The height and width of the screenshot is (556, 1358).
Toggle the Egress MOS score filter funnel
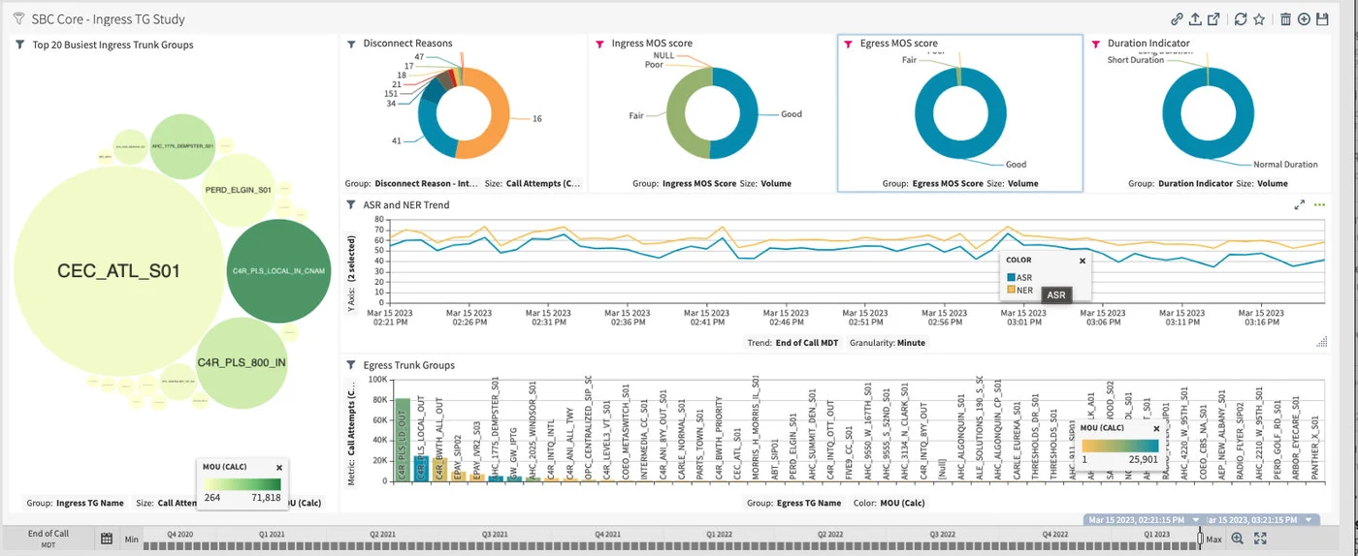[x=848, y=44]
